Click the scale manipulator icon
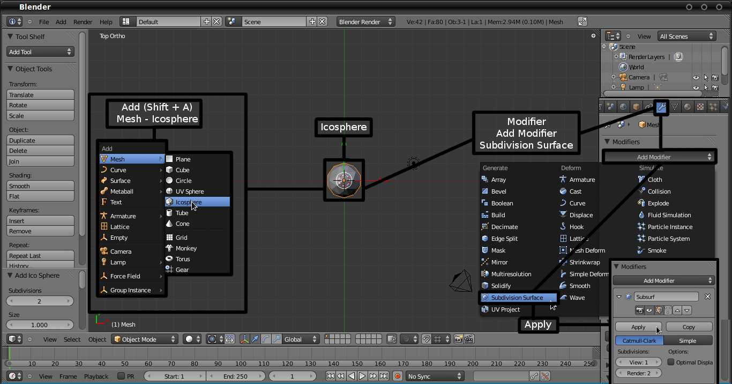The image size is (732, 384). click(277, 339)
